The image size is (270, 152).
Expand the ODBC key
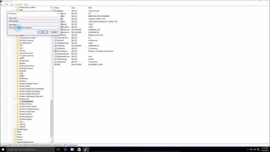(12, 132)
